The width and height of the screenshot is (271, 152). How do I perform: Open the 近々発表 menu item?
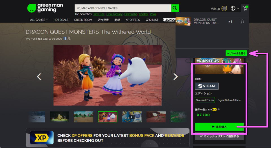[103, 20]
